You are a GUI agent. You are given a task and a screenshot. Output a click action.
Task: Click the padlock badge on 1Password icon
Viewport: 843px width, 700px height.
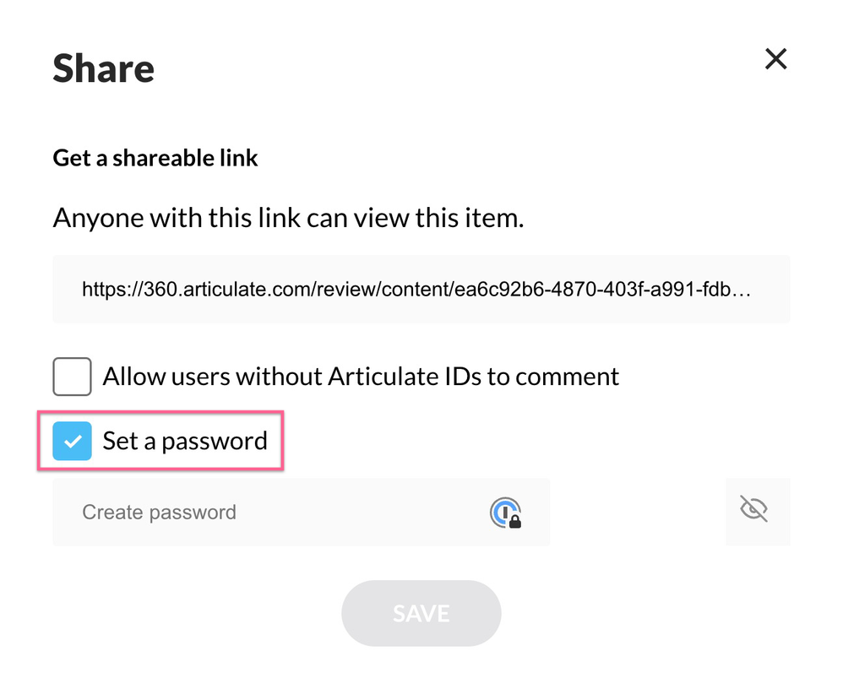(514, 522)
